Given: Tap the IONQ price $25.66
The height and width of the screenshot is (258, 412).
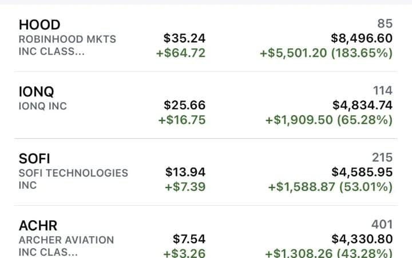Looking at the screenshot, I should coord(184,105).
